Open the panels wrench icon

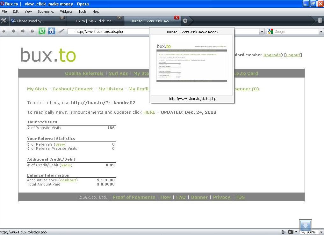[4, 20]
